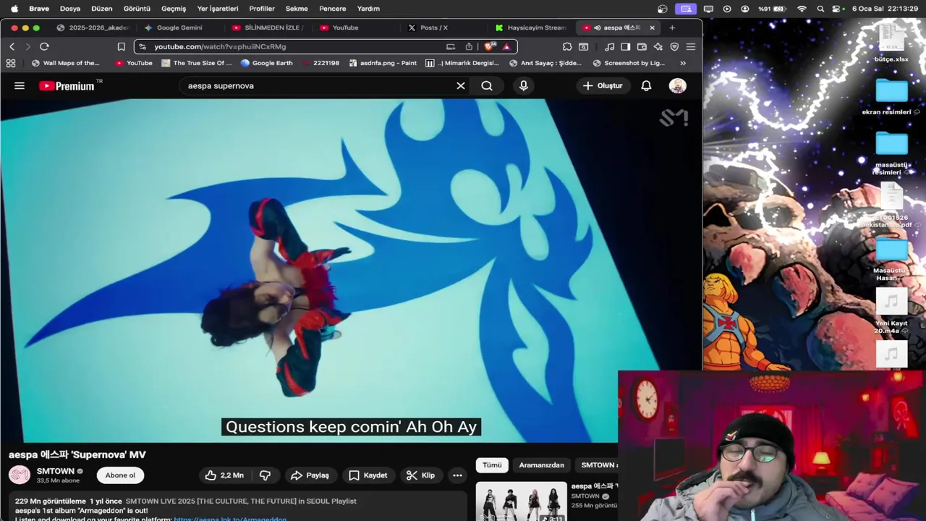Save video with Kaydet button
This screenshot has width=926, height=521.
click(368, 475)
